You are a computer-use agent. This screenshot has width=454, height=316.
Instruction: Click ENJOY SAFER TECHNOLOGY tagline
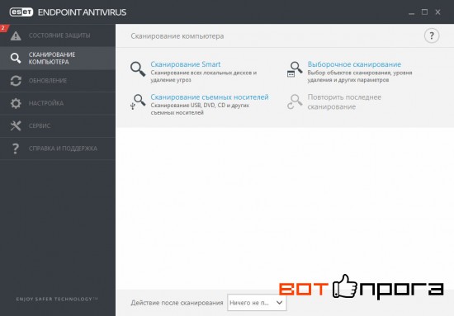click(57, 299)
